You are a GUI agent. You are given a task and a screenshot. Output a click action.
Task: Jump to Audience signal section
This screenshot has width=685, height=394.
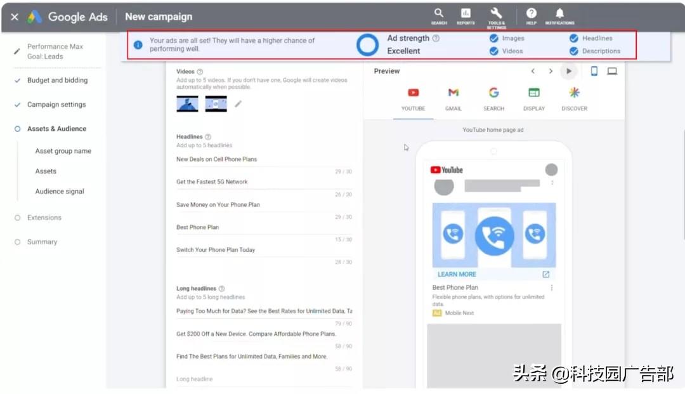tap(60, 192)
